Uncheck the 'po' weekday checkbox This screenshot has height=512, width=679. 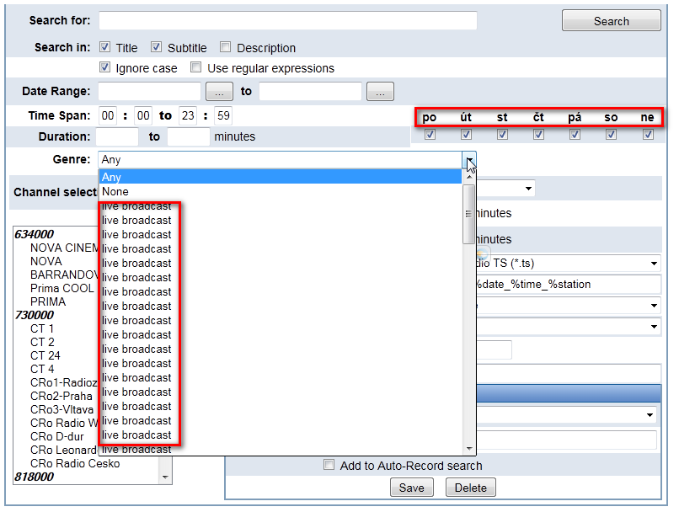click(x=430, y=134)
